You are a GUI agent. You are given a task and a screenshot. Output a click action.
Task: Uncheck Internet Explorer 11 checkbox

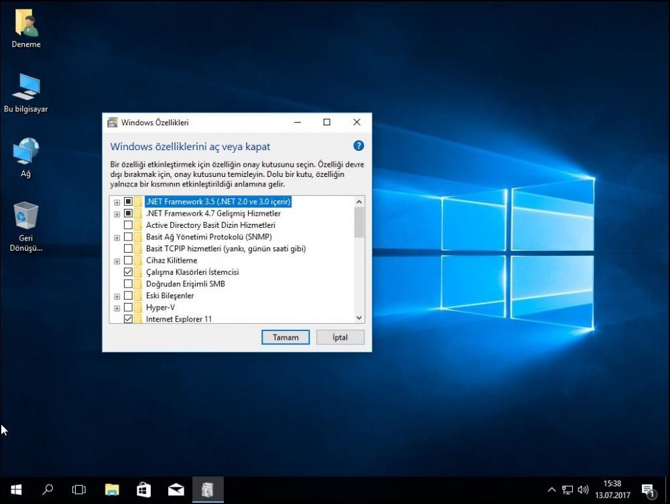pos(128,318)
